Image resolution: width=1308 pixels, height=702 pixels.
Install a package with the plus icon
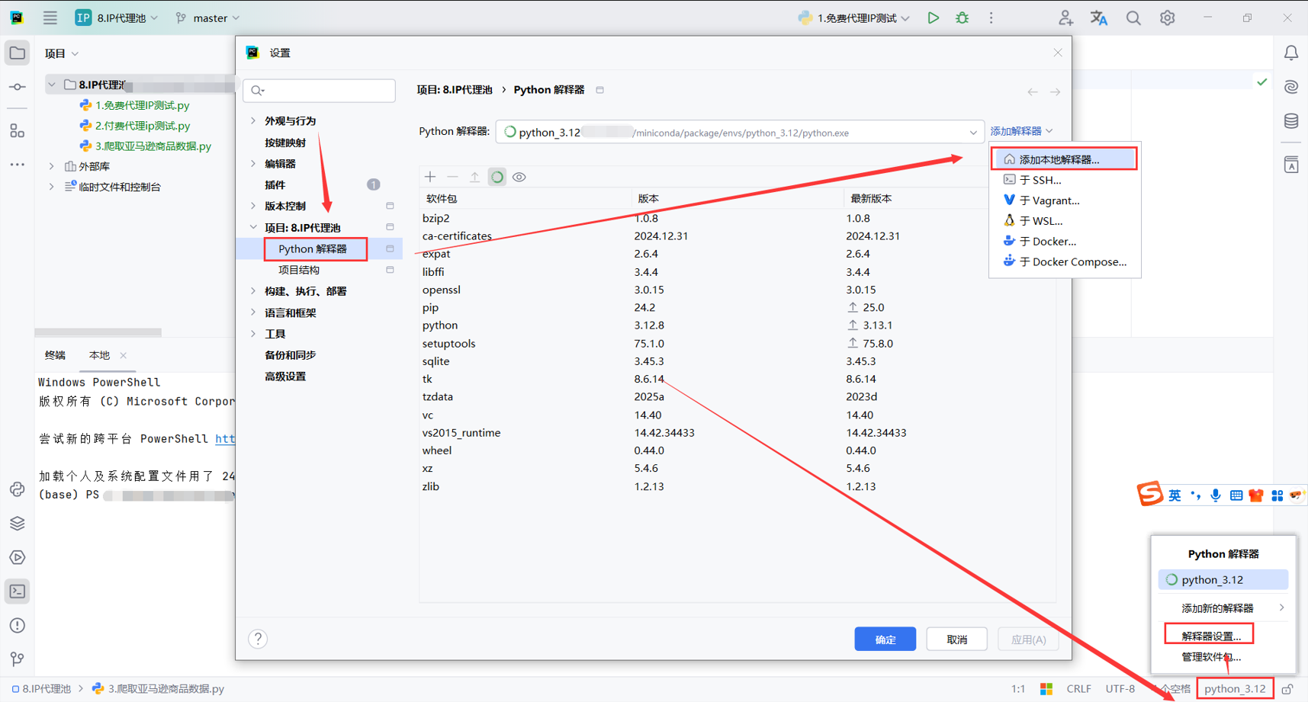click(430, 177)
